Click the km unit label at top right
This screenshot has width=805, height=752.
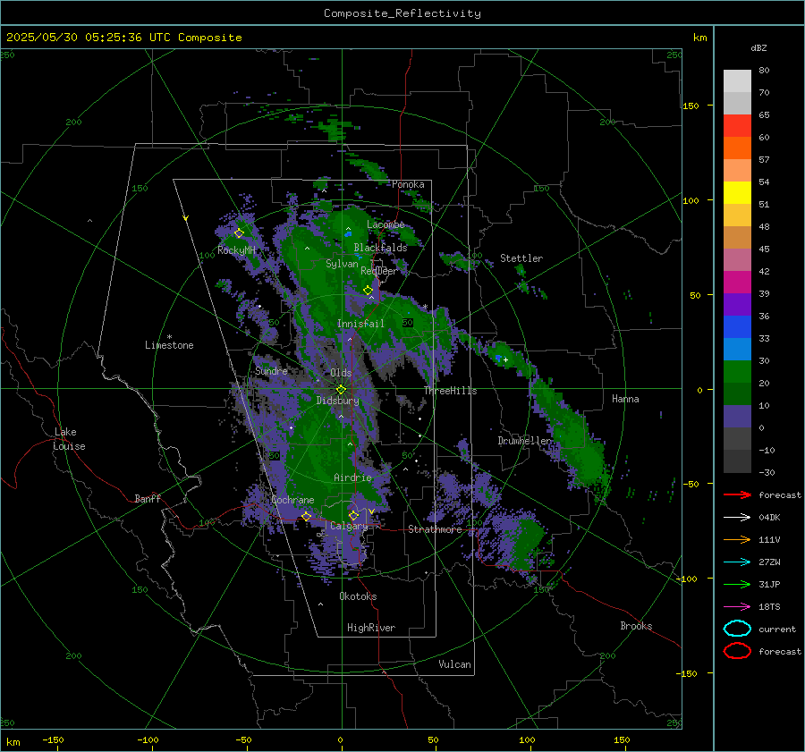click(699, 38)
